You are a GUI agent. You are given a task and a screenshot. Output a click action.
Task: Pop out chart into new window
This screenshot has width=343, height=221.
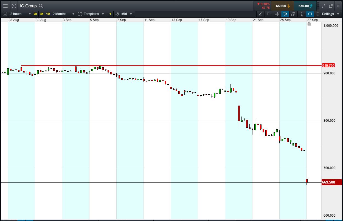point(331,6)
